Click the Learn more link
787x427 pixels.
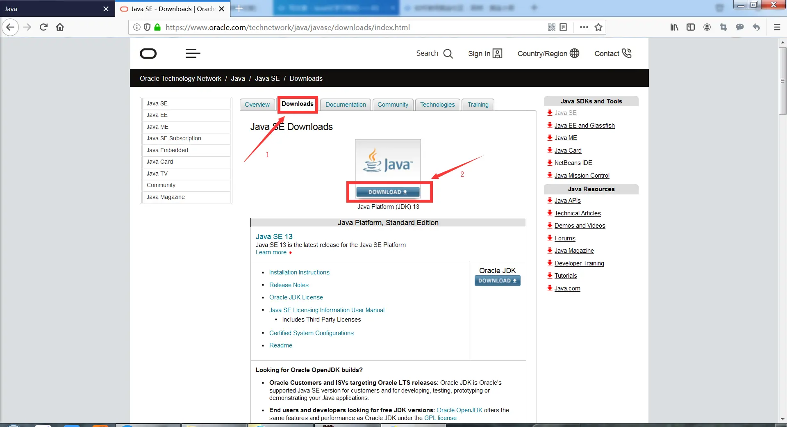tap(271, 252)
